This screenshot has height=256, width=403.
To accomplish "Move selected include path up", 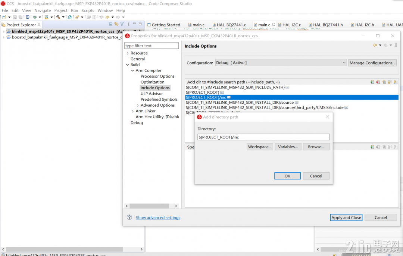I will [390, 82].
